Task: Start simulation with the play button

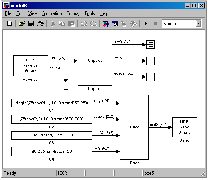Action: pos(146,23)
